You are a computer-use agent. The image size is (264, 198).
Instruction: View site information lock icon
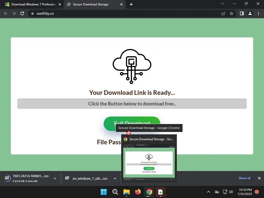[32, 13]
